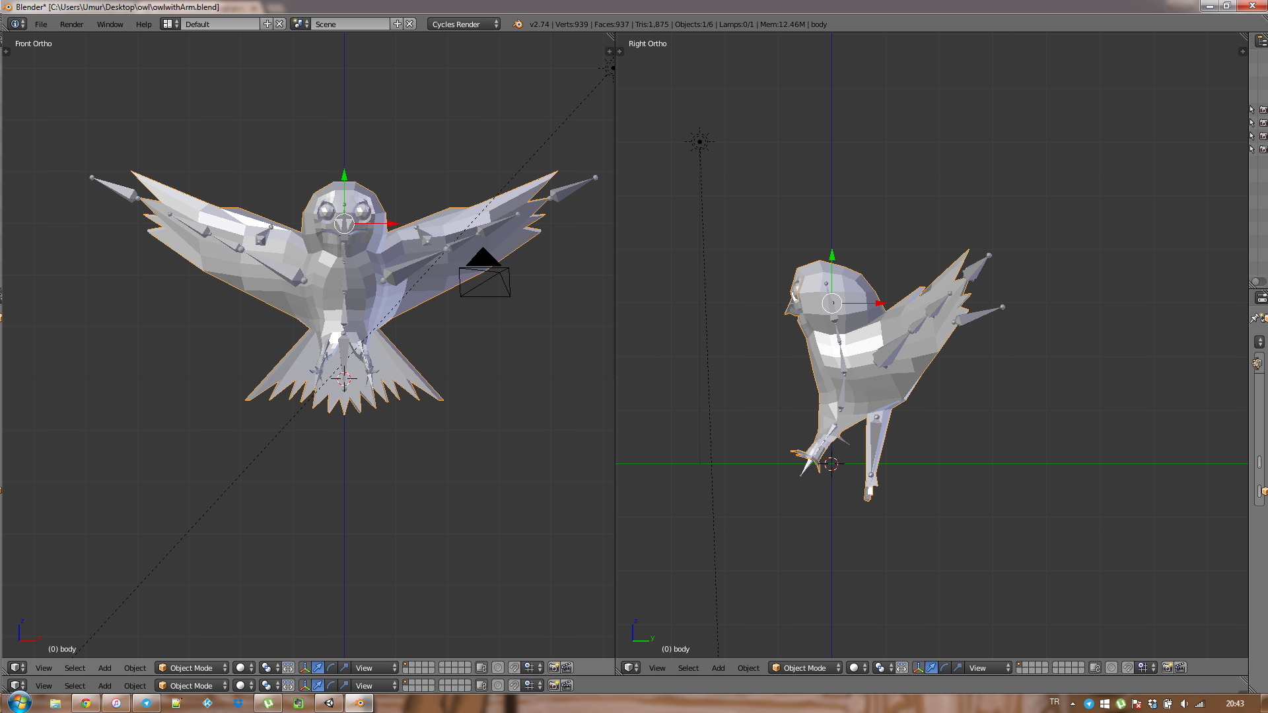Open Object menu in Right Ortho header
This screenshot has width=1268, height=713.
coord(748,668)
